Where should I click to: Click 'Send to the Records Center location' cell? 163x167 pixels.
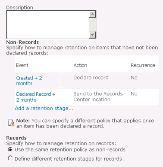click(98, 97)
